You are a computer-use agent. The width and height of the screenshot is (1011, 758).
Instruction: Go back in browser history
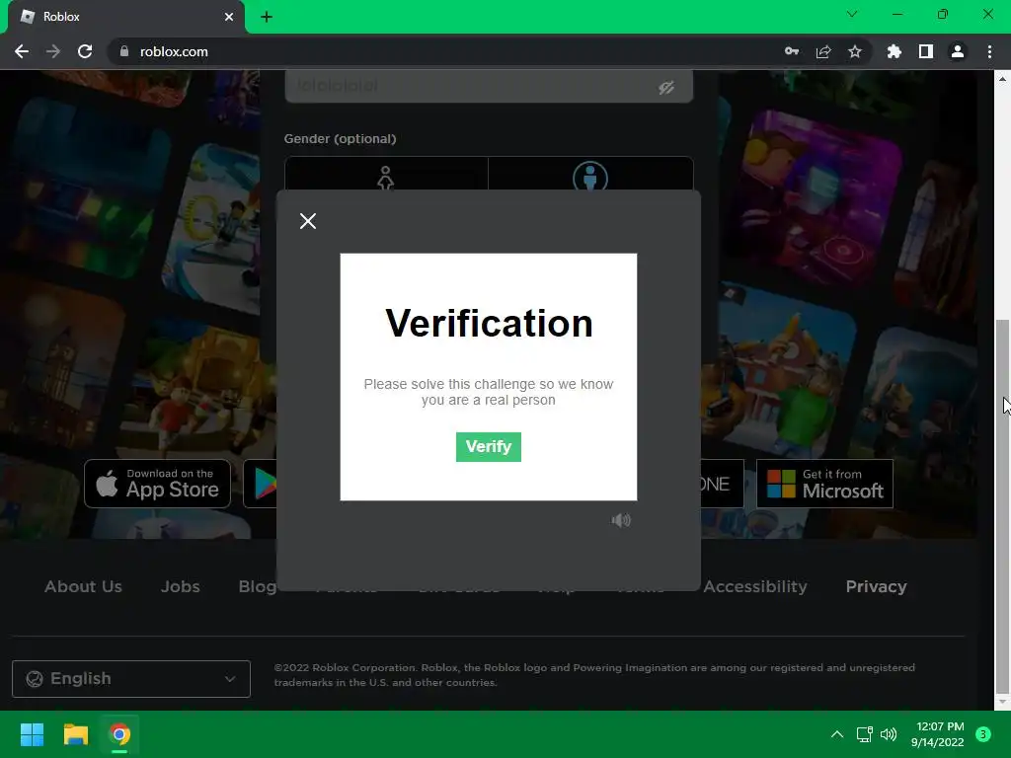coord(22,51)
